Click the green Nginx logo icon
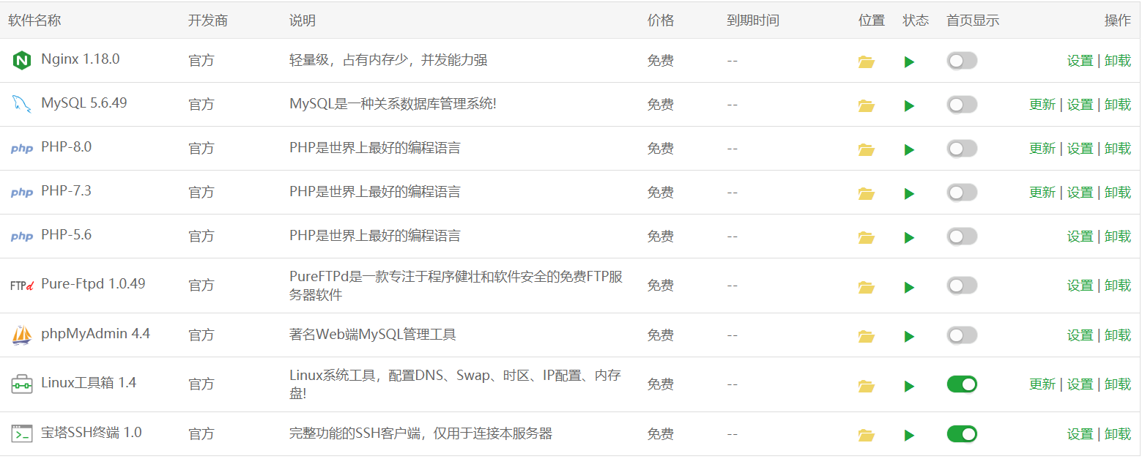Screen dimensions: 1142x462 coord(22,61)
